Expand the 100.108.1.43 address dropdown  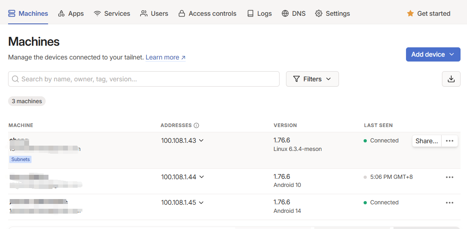tap(201, 141)
